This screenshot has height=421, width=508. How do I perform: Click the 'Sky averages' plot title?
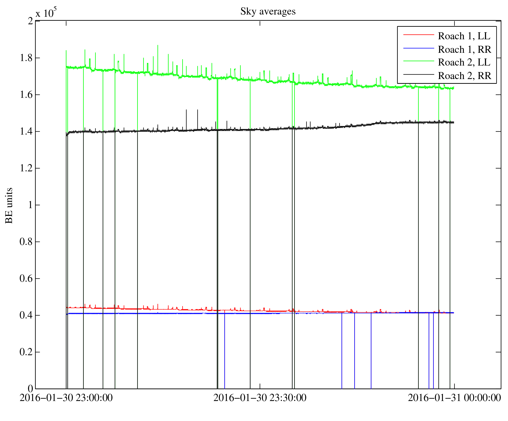(268, 12)
